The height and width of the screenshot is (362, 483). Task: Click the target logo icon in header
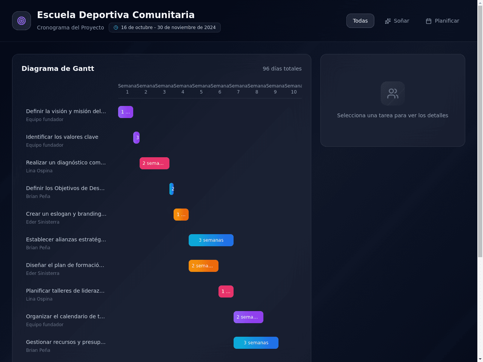click(22, 21)
